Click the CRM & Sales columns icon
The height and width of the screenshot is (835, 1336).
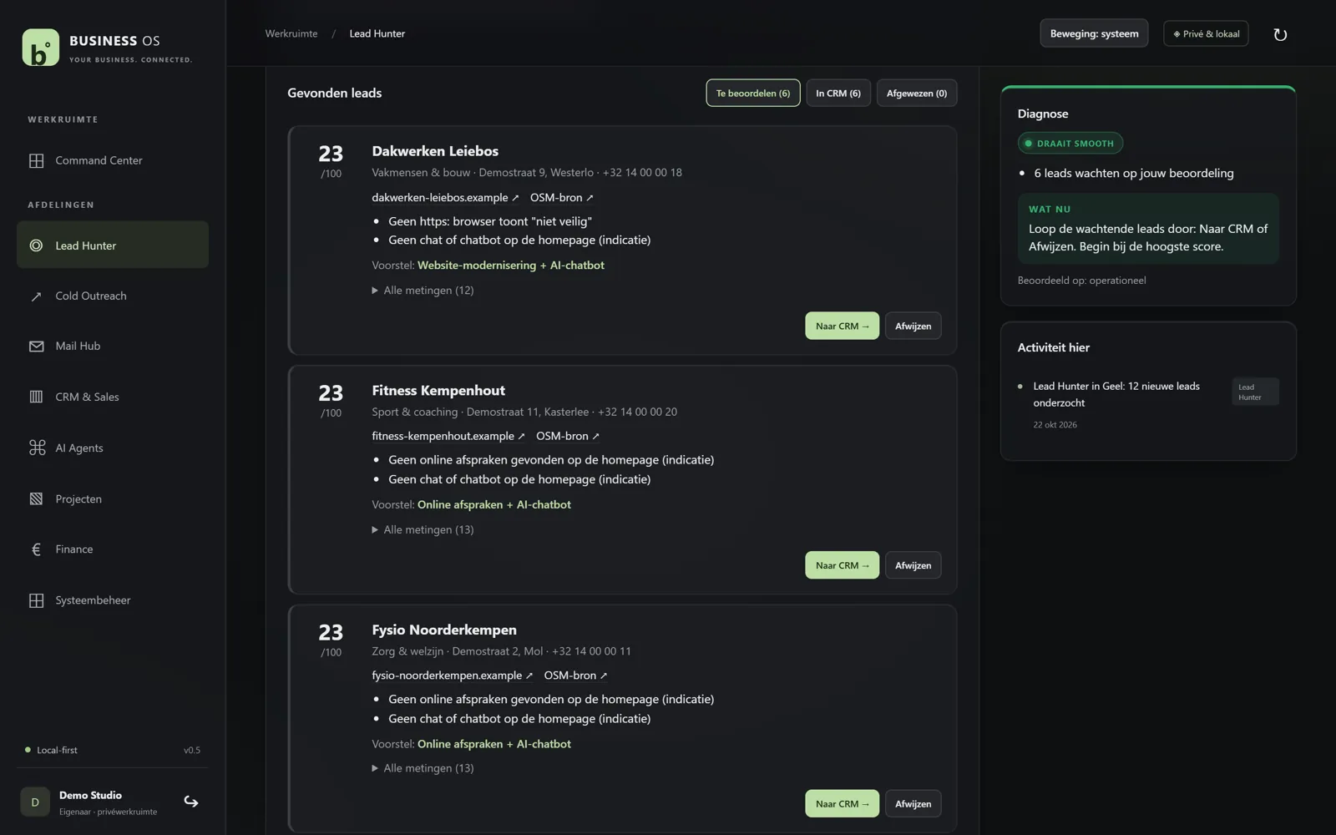(36, 397)
